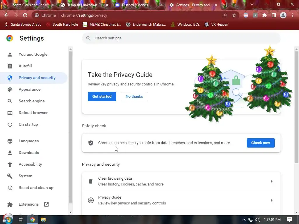Image resolution: width=299 pixels, height=224 pixels.
Task: Open Task View on the taskbar
Action: [21, 220]
